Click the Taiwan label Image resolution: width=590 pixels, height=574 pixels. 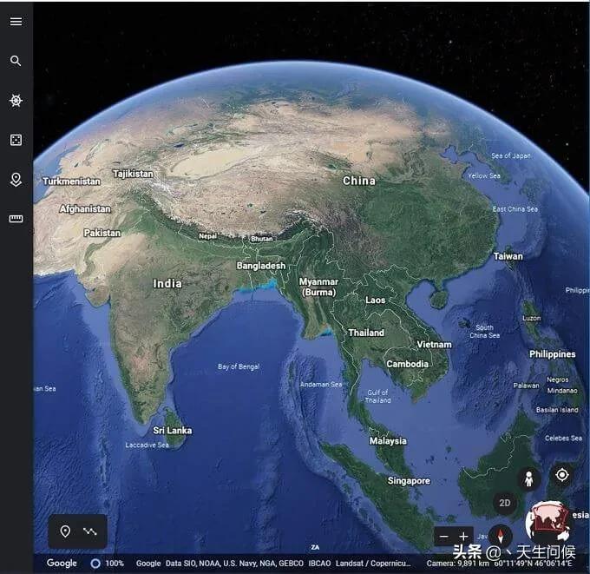[508, 256]
